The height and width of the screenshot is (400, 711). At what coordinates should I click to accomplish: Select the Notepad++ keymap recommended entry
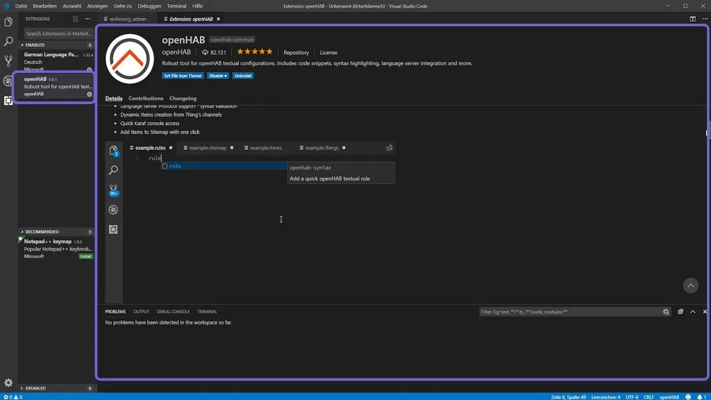pyautogui.click(x=56, y=249)
